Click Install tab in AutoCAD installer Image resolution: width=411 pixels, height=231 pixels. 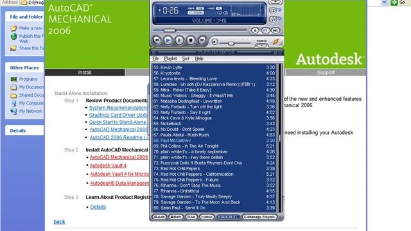pos(85,73)
